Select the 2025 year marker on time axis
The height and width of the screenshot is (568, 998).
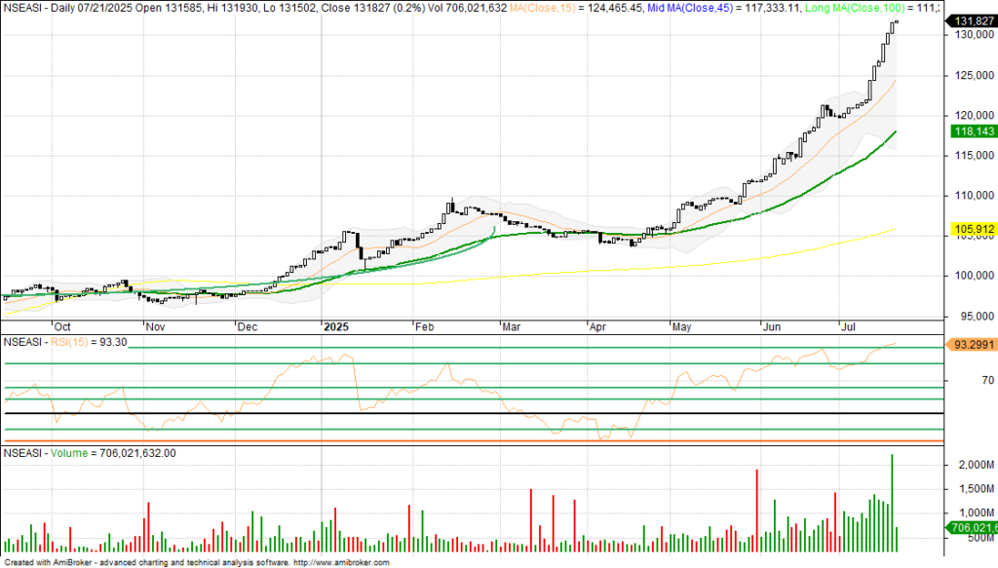[x=336, y=327]
